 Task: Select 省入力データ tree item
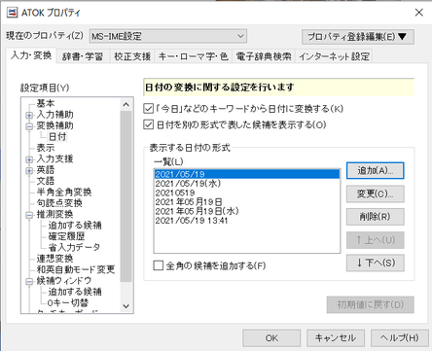coord(74,247)
